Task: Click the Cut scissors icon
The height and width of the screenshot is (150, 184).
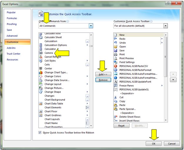Action: tap(116, 97)
